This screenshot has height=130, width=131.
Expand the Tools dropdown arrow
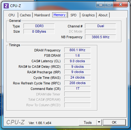[99, 122]
